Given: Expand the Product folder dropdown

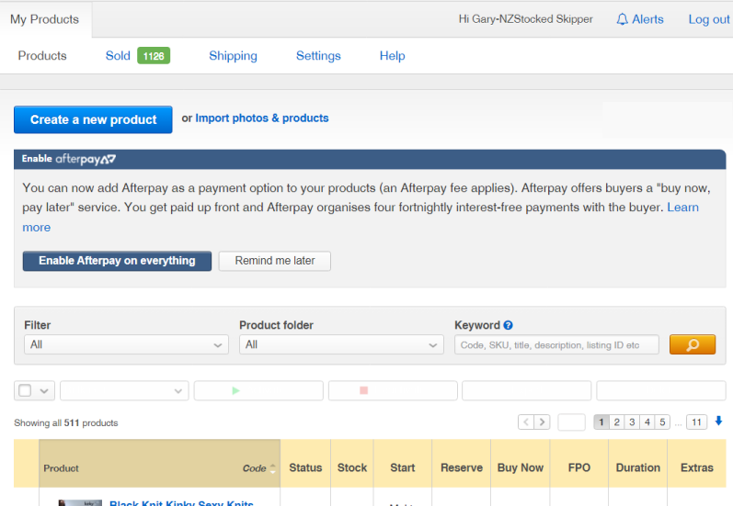Looking at the screenshot, I should click(x=341, y=344).
